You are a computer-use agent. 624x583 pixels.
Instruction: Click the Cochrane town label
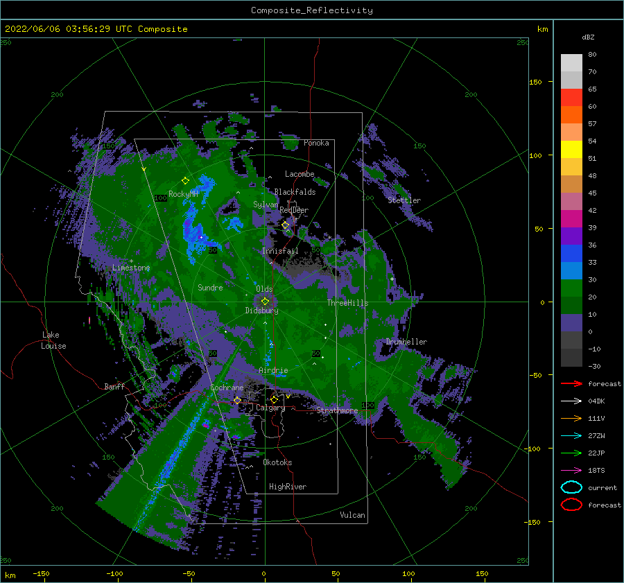click(x=227, y=388)
